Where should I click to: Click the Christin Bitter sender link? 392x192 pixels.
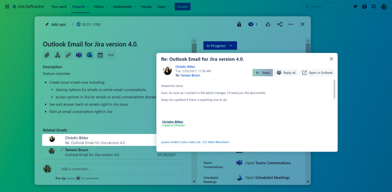click(x=185, y=67)
